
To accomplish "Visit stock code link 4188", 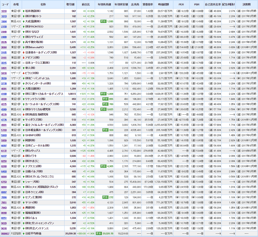I will point(4,94).
